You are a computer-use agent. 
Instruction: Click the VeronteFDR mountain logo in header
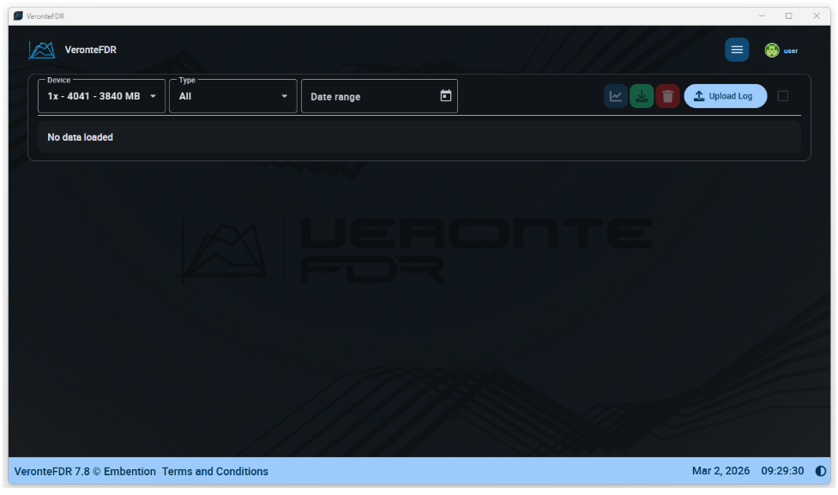tap(41, 50)
